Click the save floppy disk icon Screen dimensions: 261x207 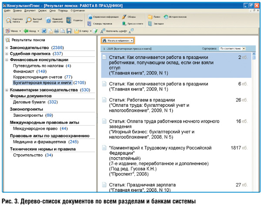coord(69,31)
